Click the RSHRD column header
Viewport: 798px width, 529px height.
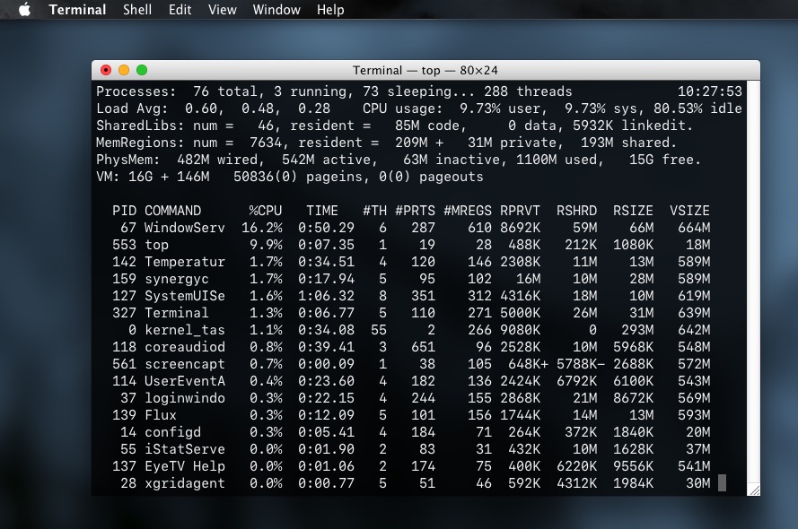pos(576,211)
